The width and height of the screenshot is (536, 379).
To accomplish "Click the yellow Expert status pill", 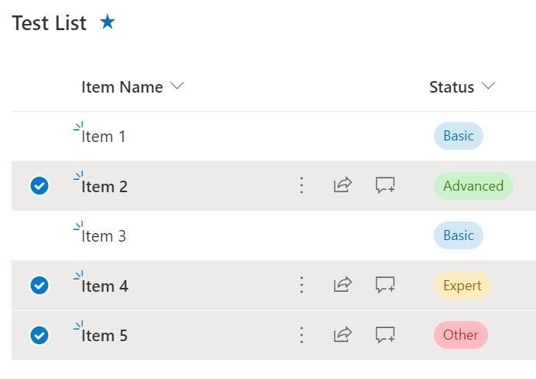I will coord(463,286).
